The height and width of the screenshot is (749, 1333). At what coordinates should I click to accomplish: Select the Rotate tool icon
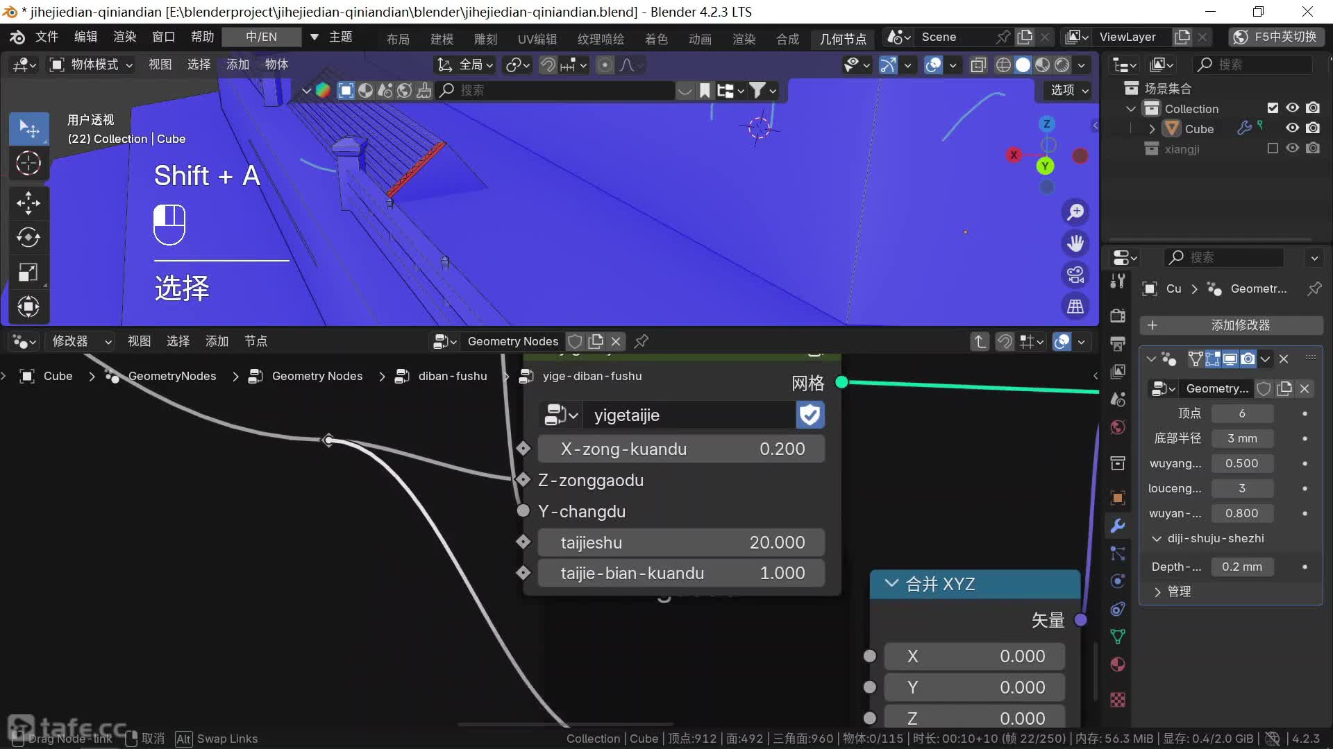click(28, 237)
